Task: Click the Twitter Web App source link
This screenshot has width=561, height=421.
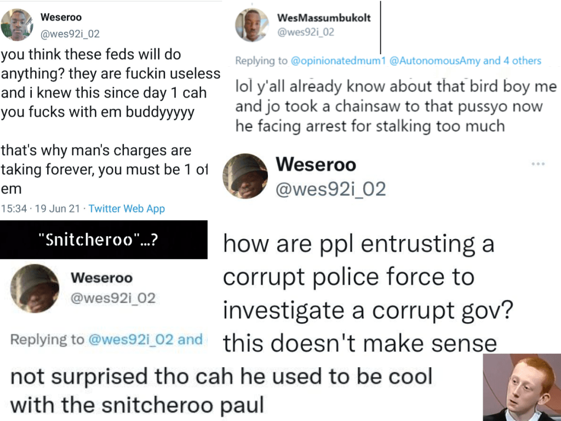Action: point(127,209)
